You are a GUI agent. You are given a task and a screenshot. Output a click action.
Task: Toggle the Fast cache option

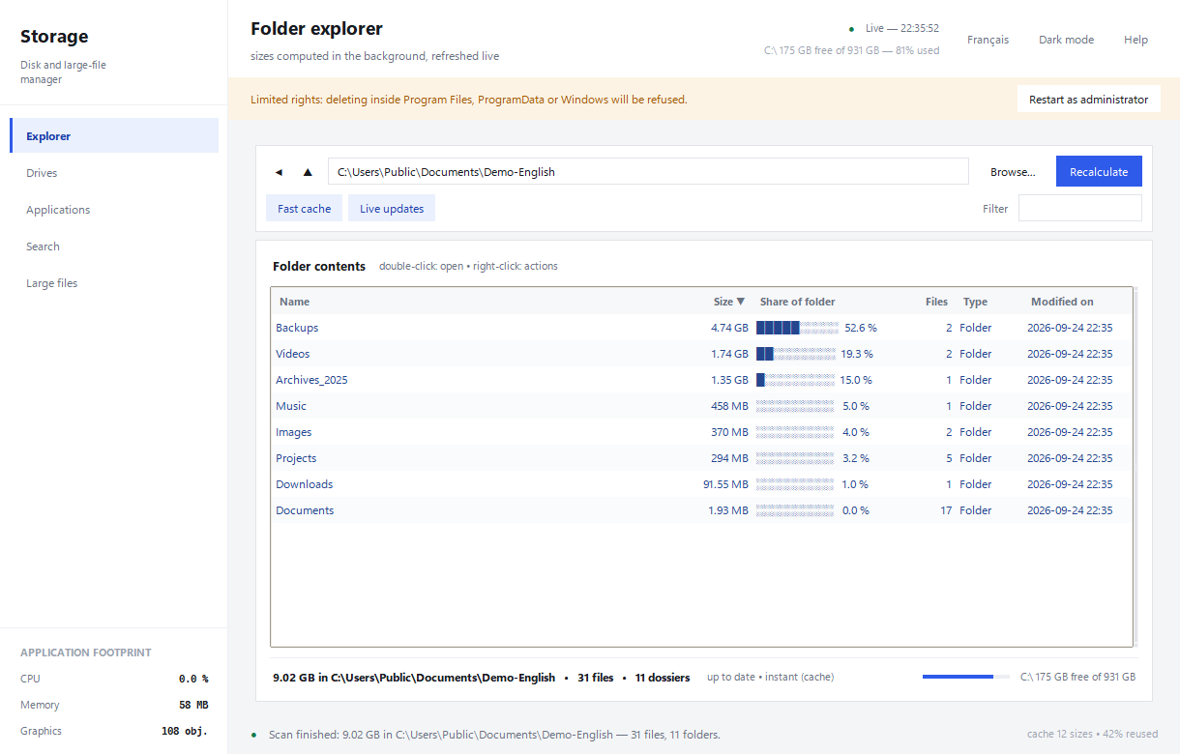pyautogui.click(x=304, y=209)
